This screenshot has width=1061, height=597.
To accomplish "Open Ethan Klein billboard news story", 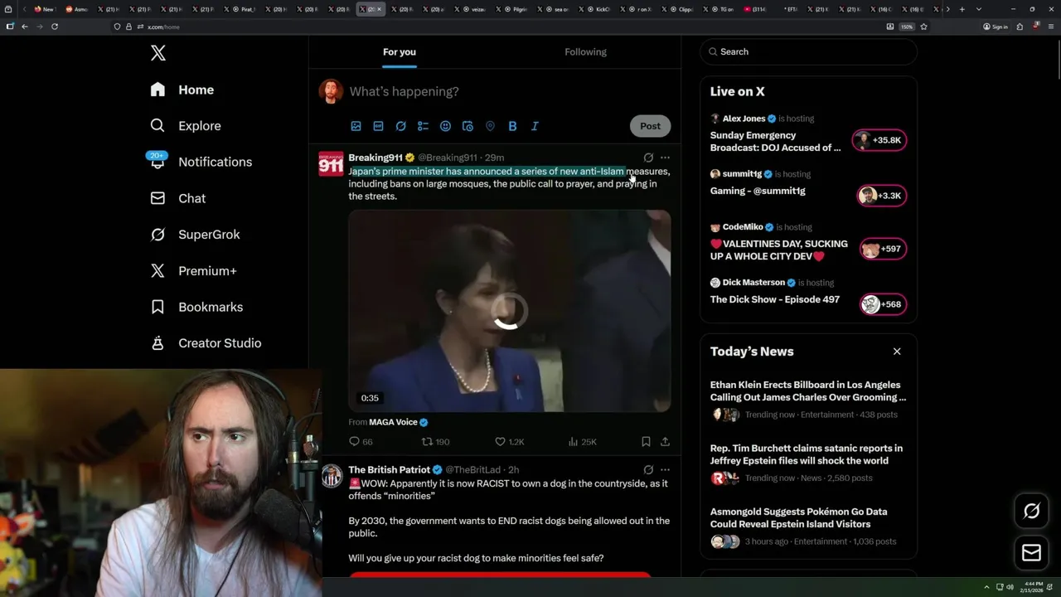I will pos(808,400).
